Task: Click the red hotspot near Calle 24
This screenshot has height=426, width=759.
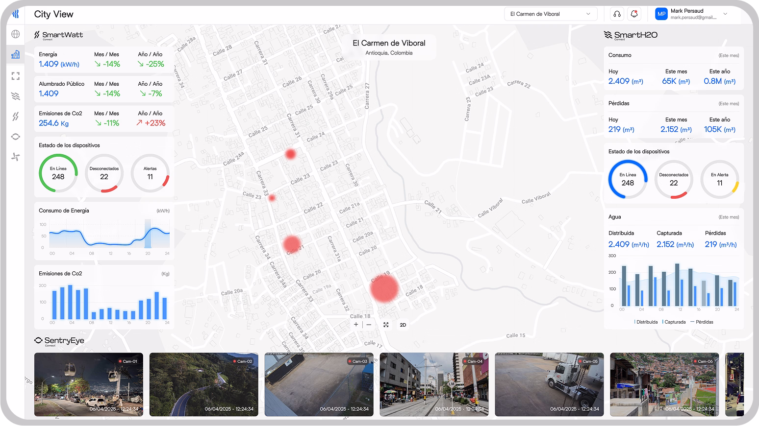Action: 290,154
